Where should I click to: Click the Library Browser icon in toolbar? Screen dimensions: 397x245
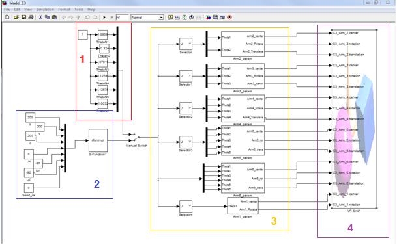[x=208, y=18]
